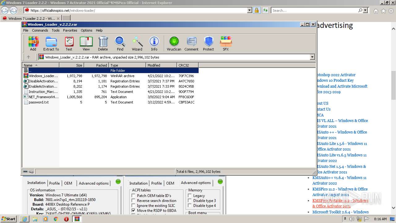This screenshot has height=223, width=396.
Task: Open Internet Explorer from the taskbar
Action: coord(25,219)
